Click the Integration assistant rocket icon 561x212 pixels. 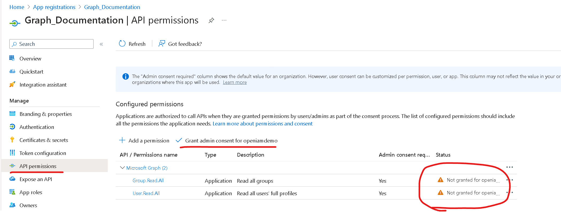(12, 85)
